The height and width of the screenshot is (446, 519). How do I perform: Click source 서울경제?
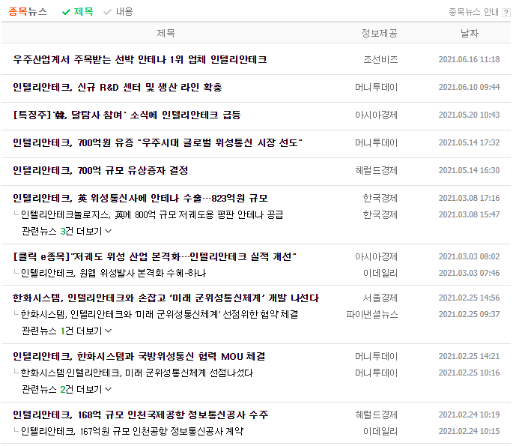[380, 298]
